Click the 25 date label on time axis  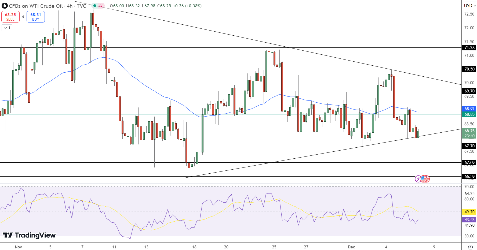tap(274, 247)
